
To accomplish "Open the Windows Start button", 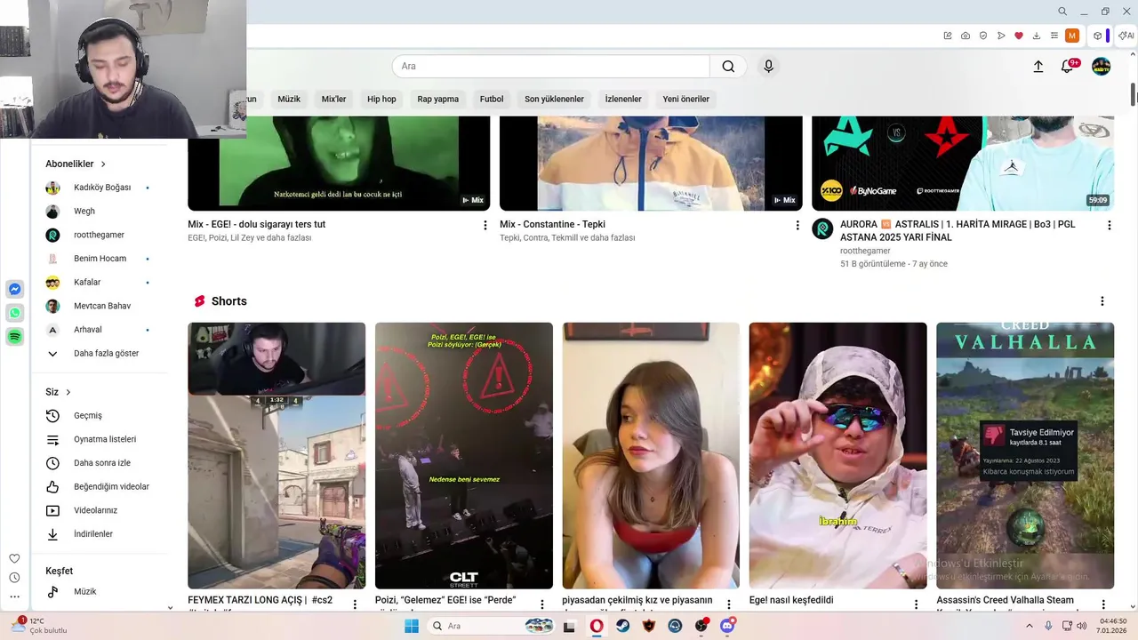I will click(x=412, y=626).
